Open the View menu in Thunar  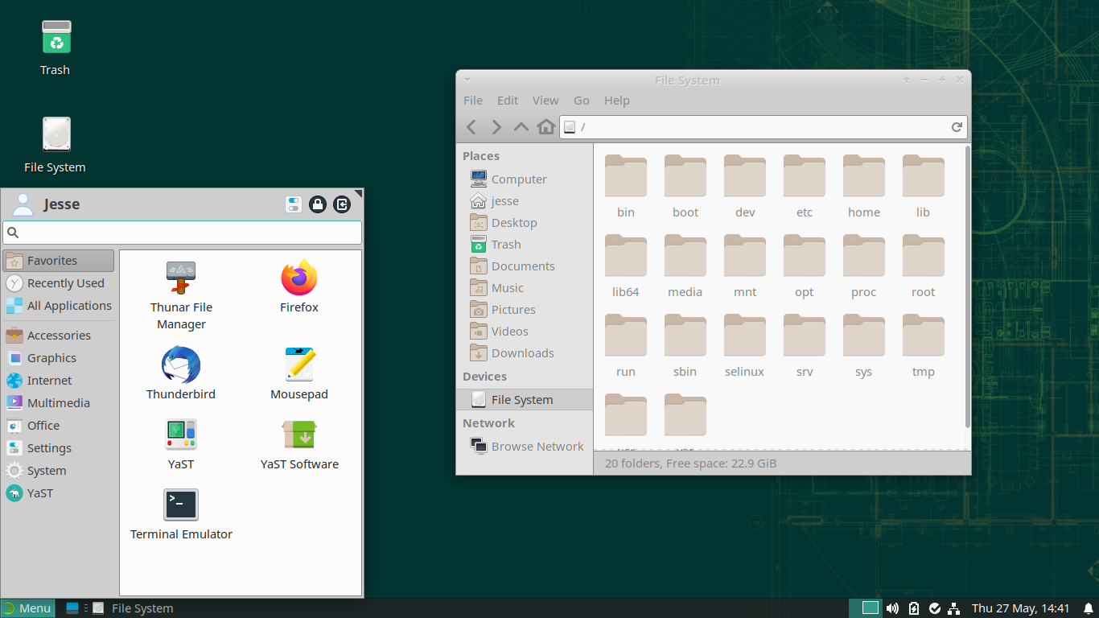pos(545,101)
